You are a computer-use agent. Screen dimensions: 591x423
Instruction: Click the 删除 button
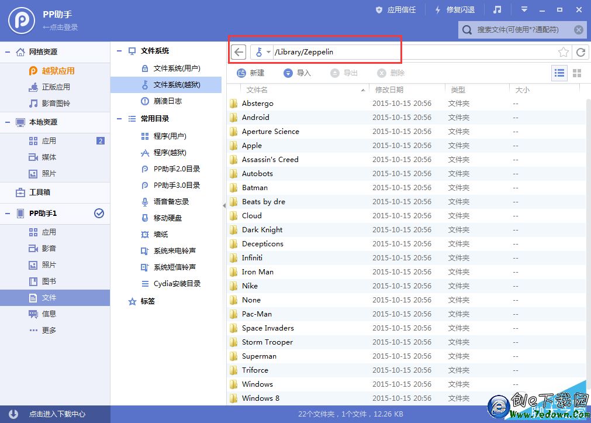[x=391, y=73]
